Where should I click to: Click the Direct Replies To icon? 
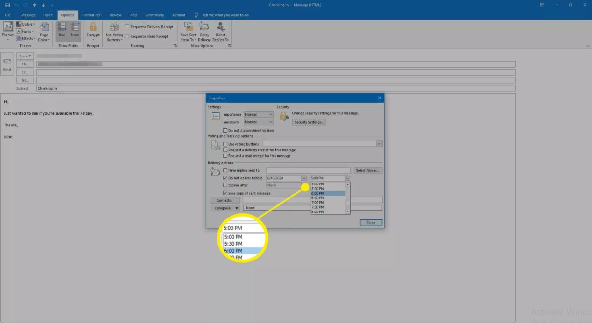click(221, 27)
